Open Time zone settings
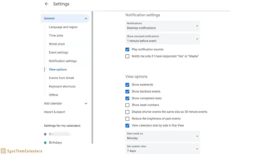This screenshot has width=273, height=154. [x=56, y=35]
